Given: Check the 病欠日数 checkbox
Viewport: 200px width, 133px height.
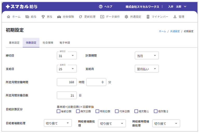Looking at the screenshot, I should tap(78, 111).
